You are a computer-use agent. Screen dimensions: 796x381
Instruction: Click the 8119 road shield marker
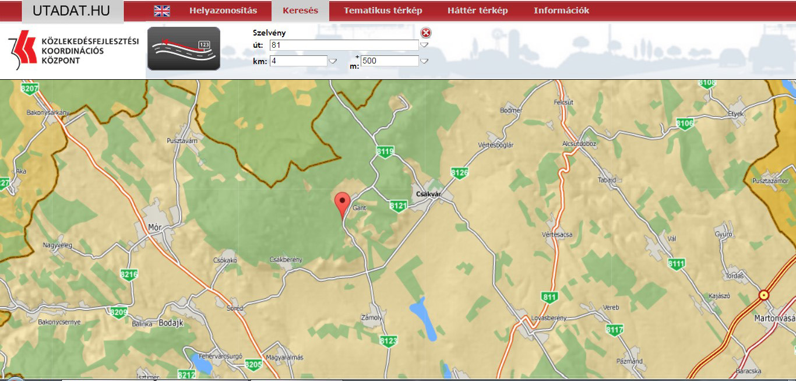(385, 151)
